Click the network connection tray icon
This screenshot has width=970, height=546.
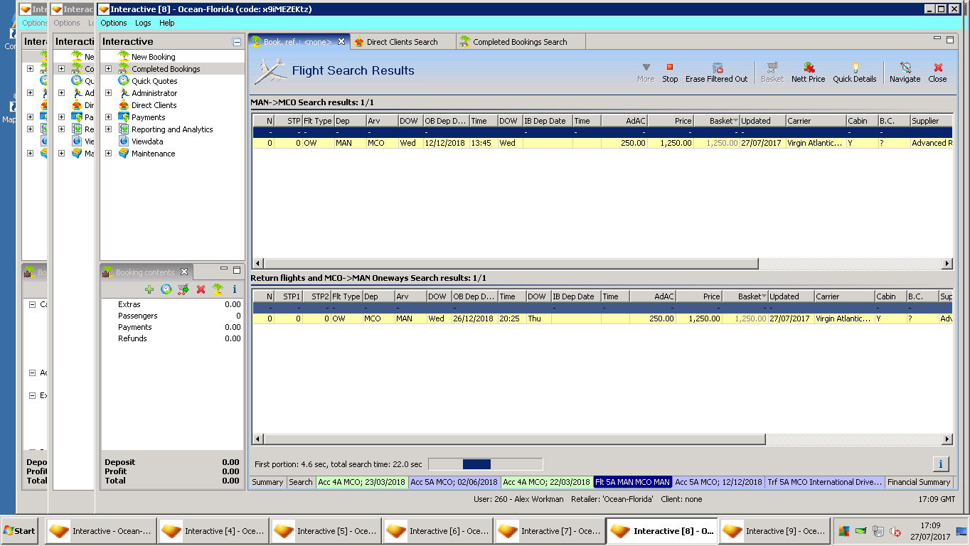[878, 531]
